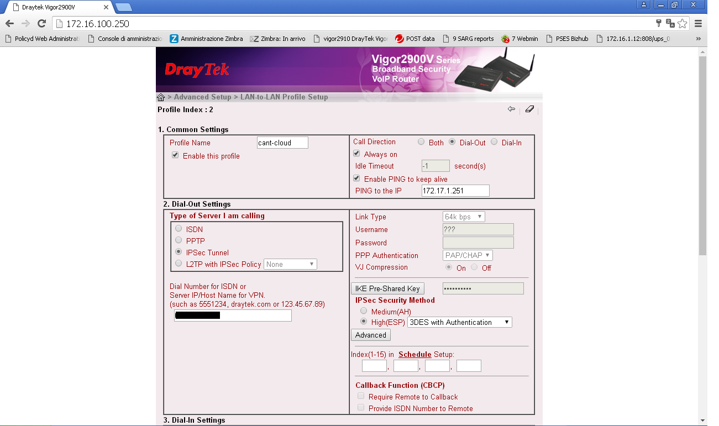
Task: Click the browser back arrow
Action: pos(9,24)
